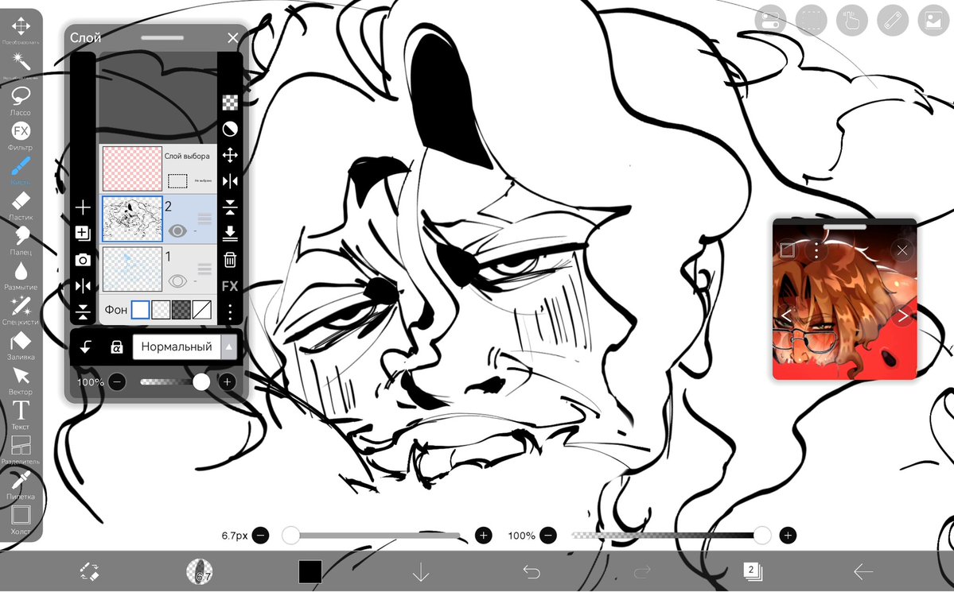The width and height of the screenshot is (954, 592).
Task: Close the Слой layer panel
Action: coord(233,37)
